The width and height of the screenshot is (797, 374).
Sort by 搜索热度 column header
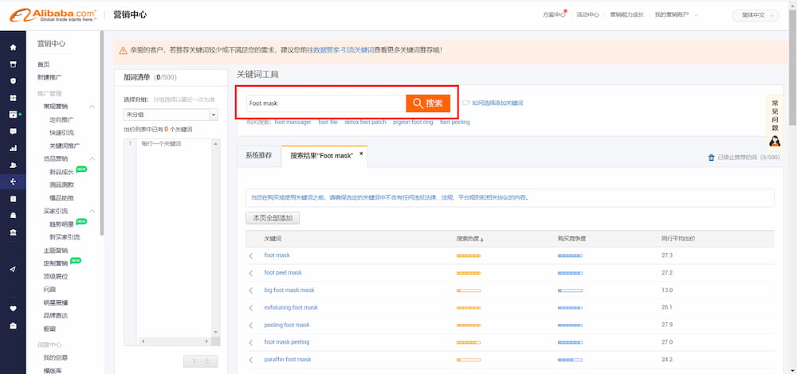click(x=469, y=239)
